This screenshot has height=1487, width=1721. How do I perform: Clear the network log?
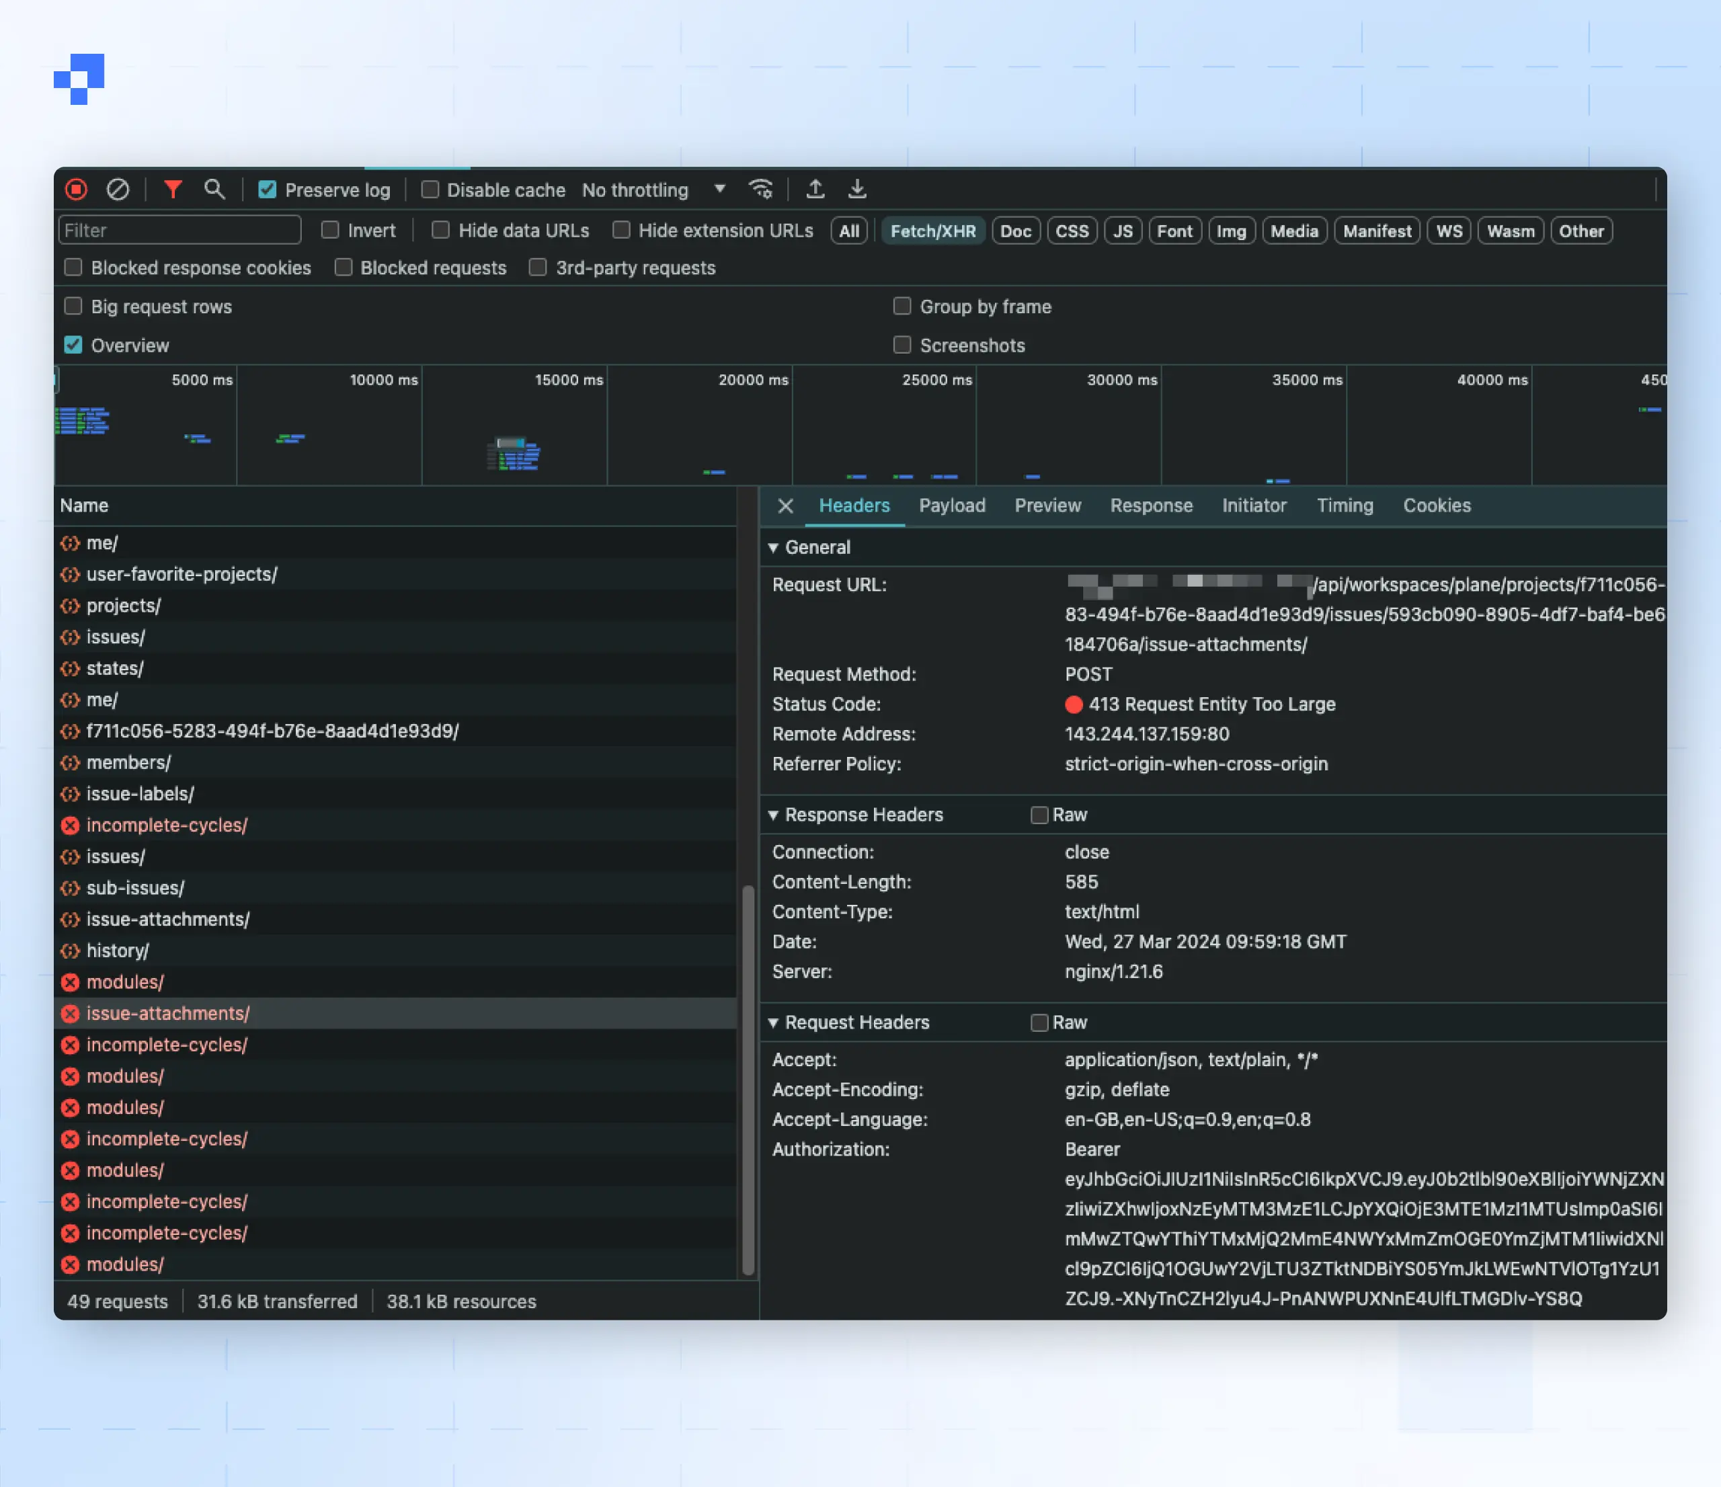[118, 190]
